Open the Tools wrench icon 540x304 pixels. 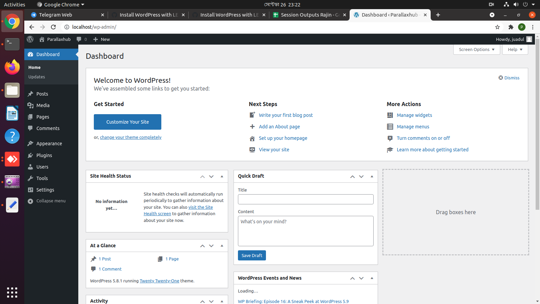(x=30, y=178)
